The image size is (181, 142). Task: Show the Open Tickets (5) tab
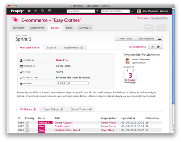tap(53, 109)
